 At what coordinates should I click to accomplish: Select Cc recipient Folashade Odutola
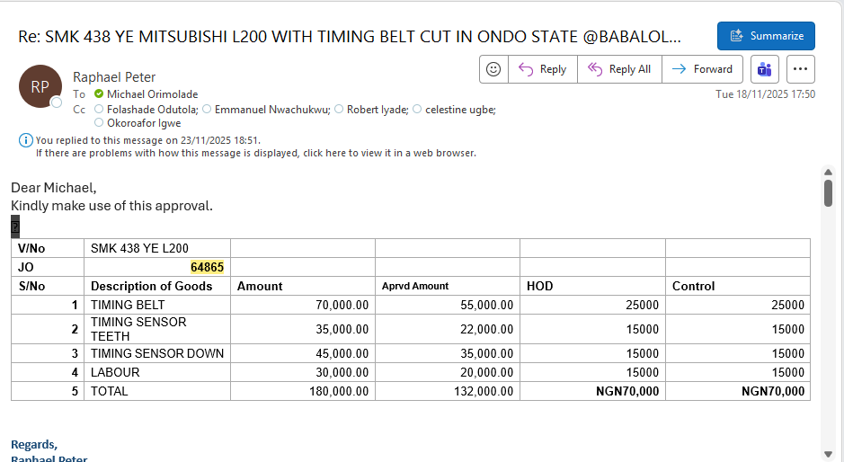[x=152, y=110]
